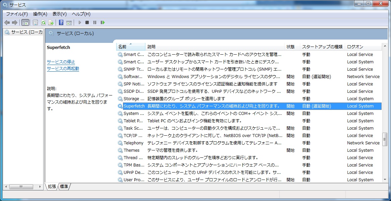
Task: Click 自動 (遅延開始) in the Softwar... row
Action: click(317, 77)
